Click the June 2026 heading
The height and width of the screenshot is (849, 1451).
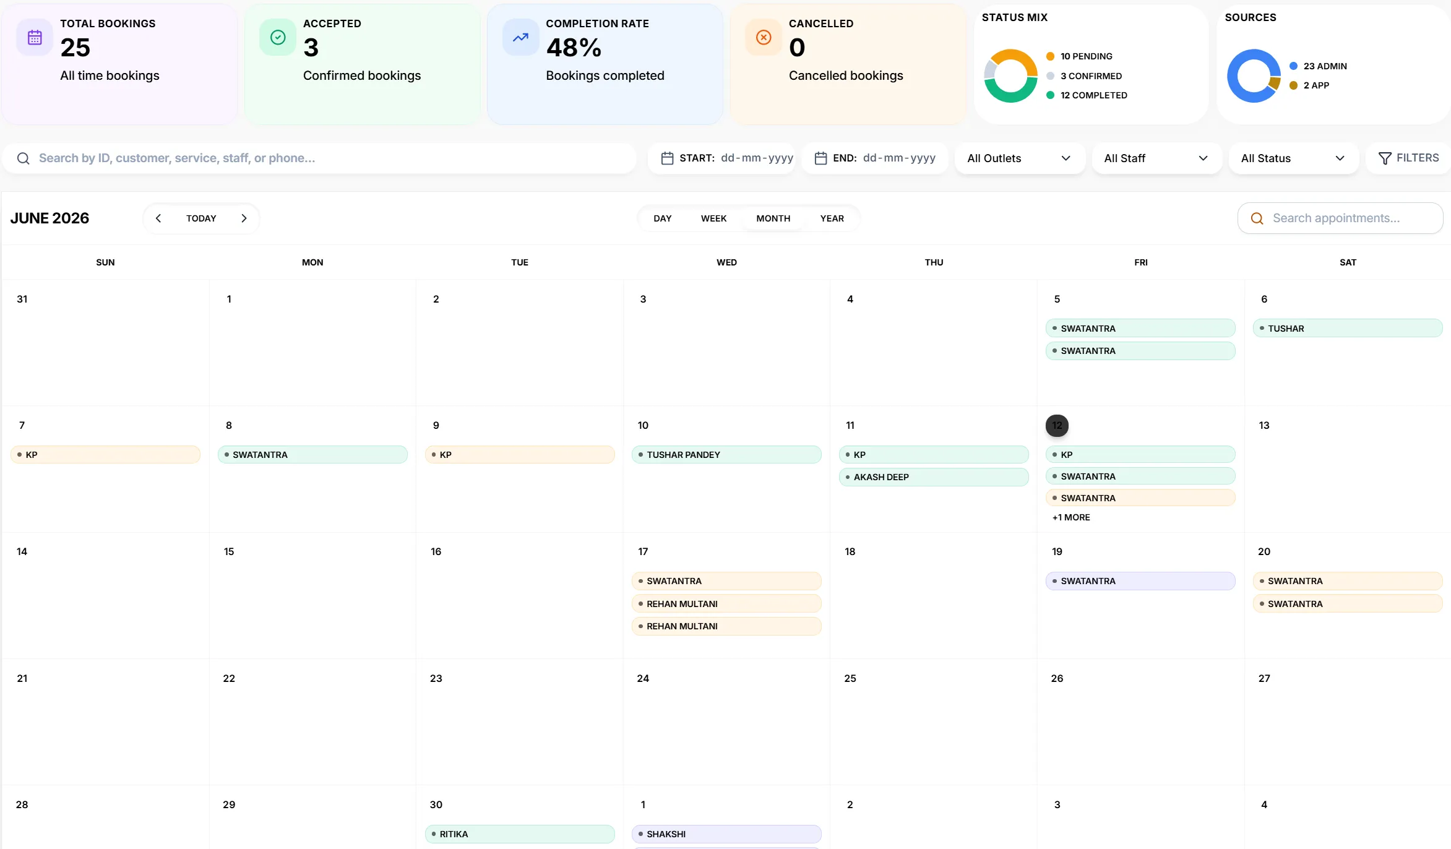coord(50,218)
